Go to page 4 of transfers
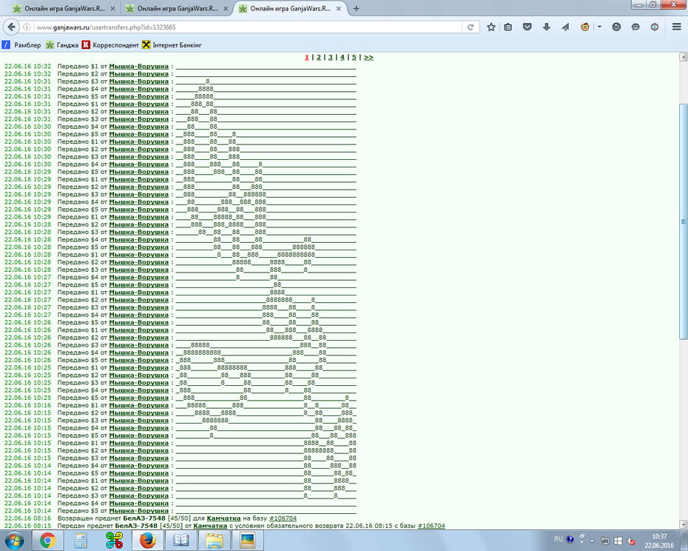This screenshot has width=688, height=551. [343, 57]
